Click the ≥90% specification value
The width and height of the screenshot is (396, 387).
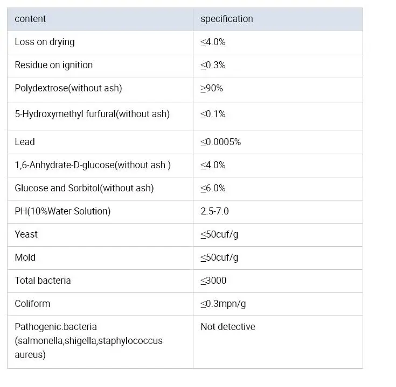click(212, 88)
